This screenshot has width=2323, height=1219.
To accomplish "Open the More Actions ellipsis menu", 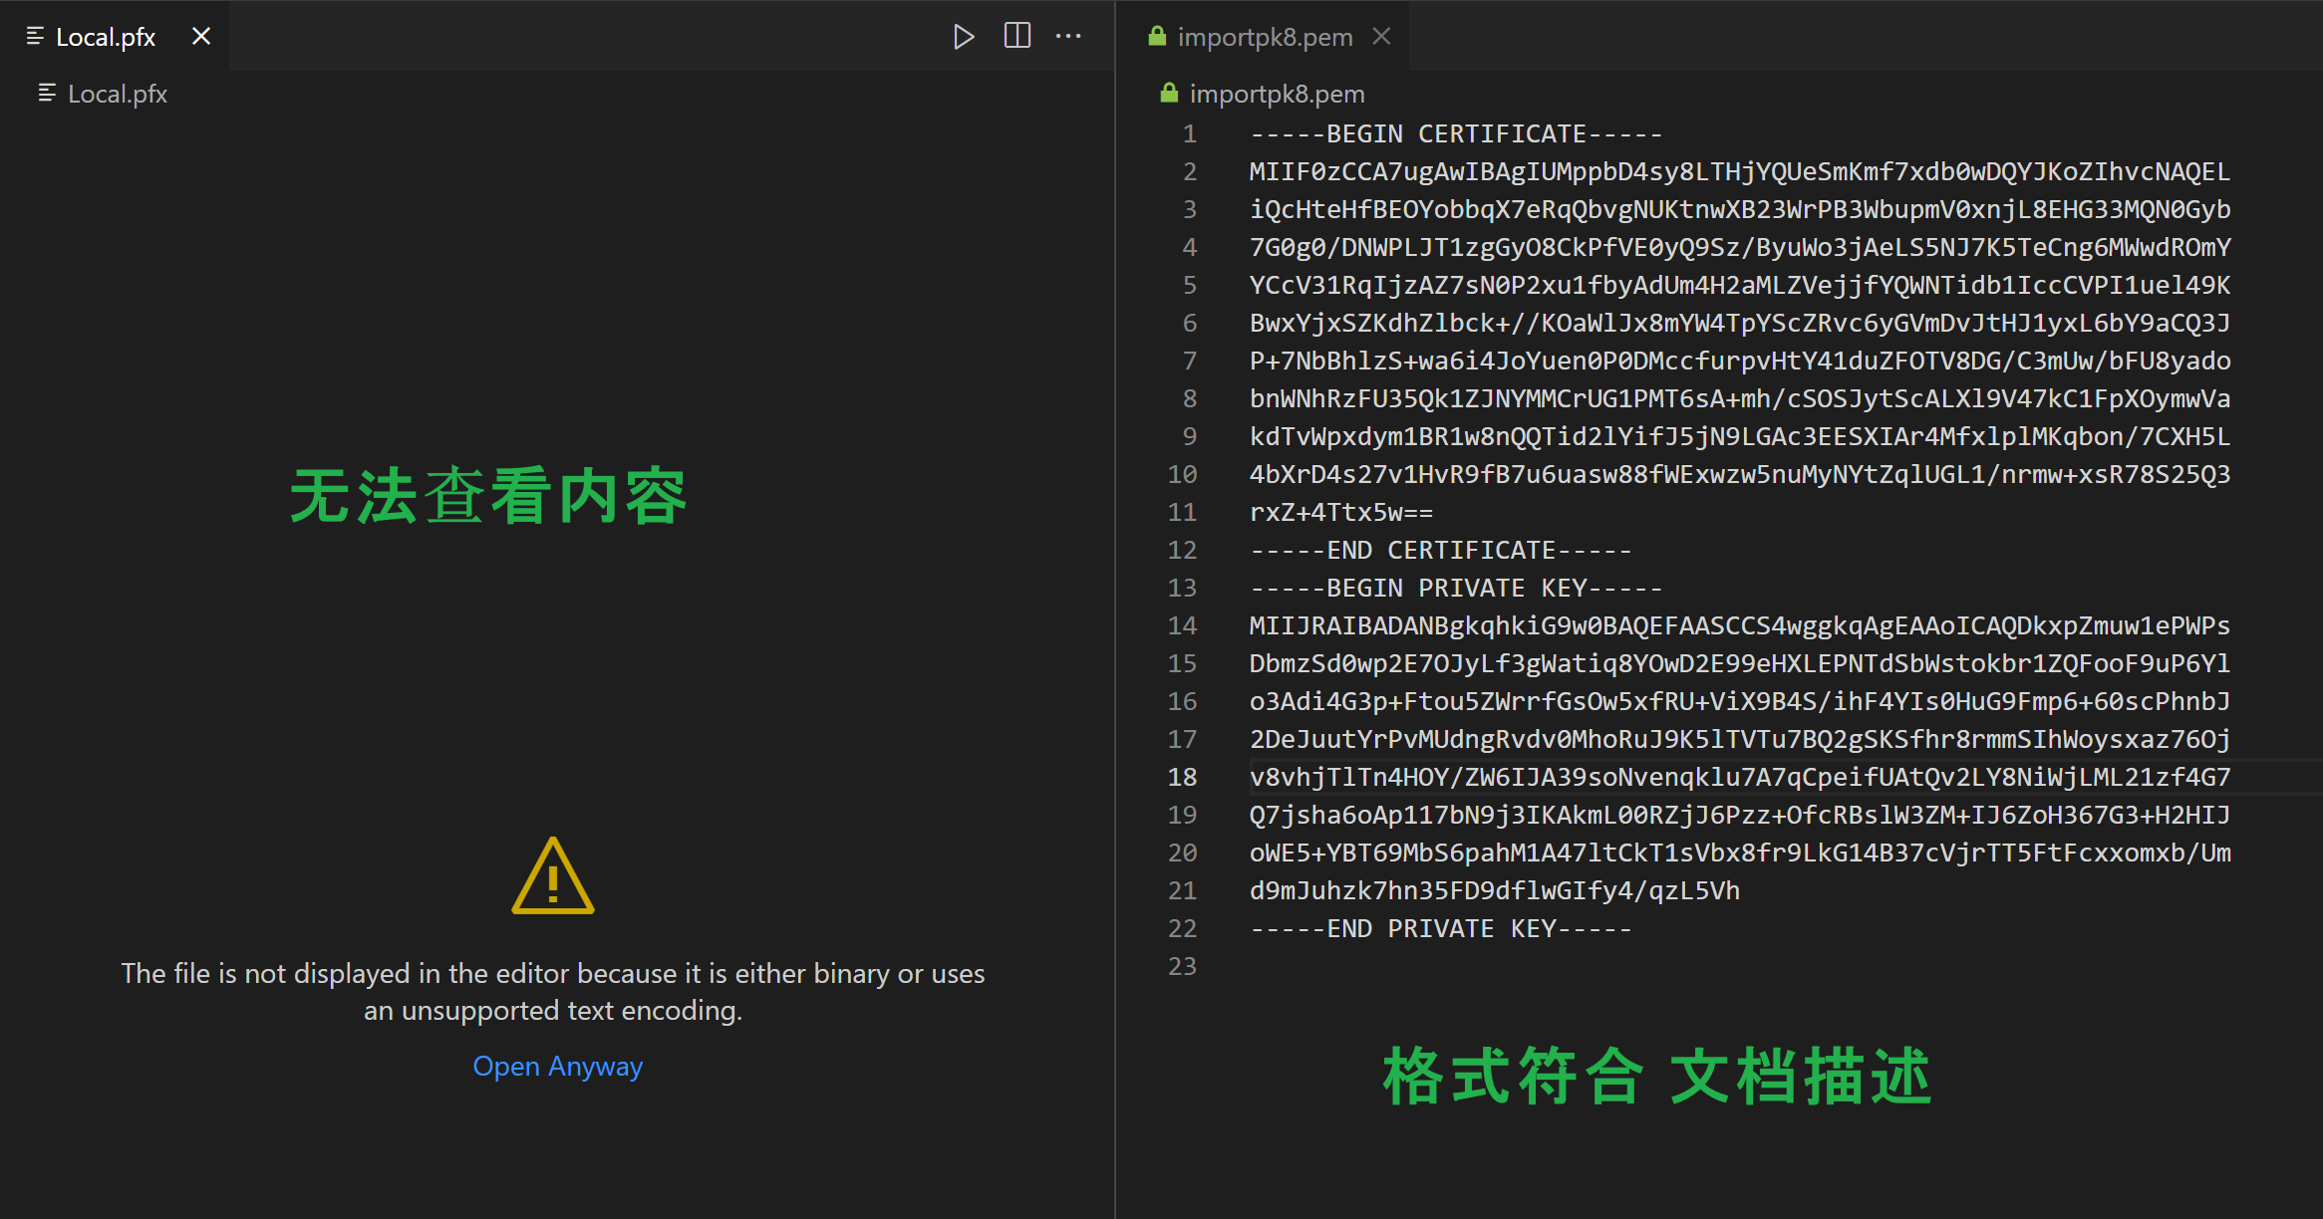I will [1068, 37].
